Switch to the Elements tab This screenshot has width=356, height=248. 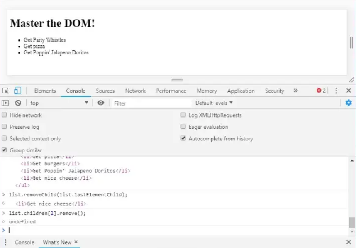point(45,91)
